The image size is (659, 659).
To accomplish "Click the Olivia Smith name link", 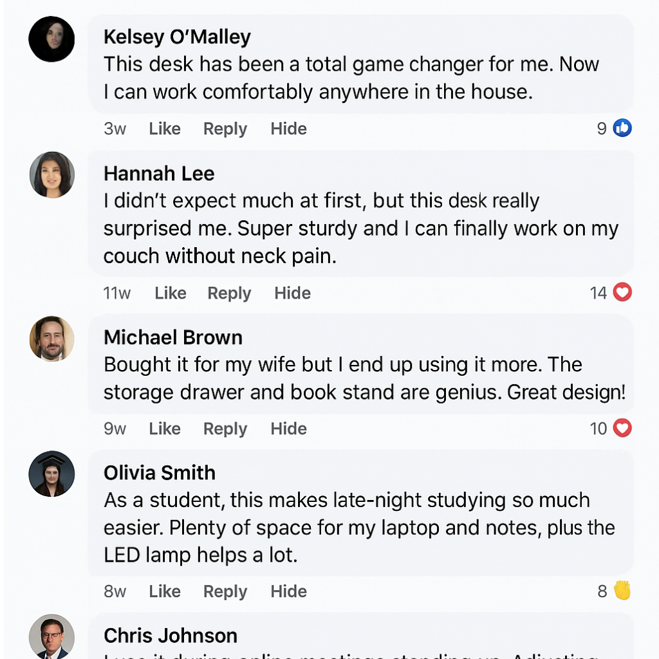I will [x=160, y=472].
